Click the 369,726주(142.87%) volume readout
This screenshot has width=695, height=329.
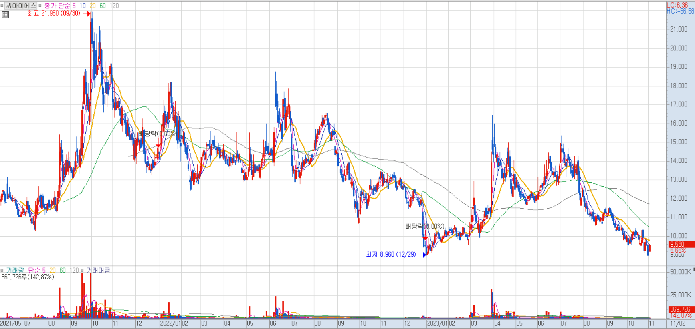28,277
